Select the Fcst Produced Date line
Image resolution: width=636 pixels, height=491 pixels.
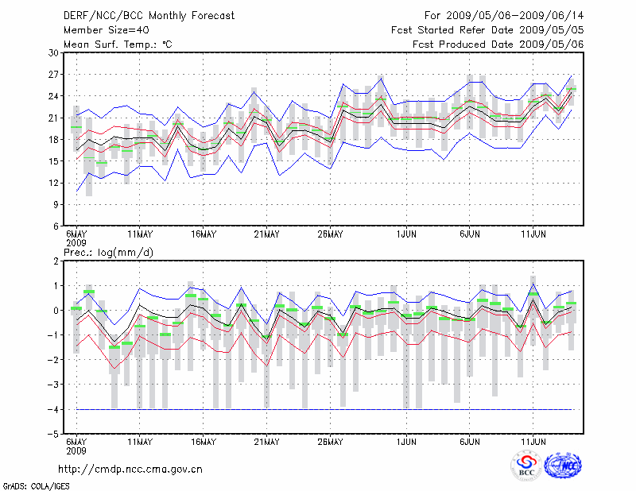coord(498,44)
